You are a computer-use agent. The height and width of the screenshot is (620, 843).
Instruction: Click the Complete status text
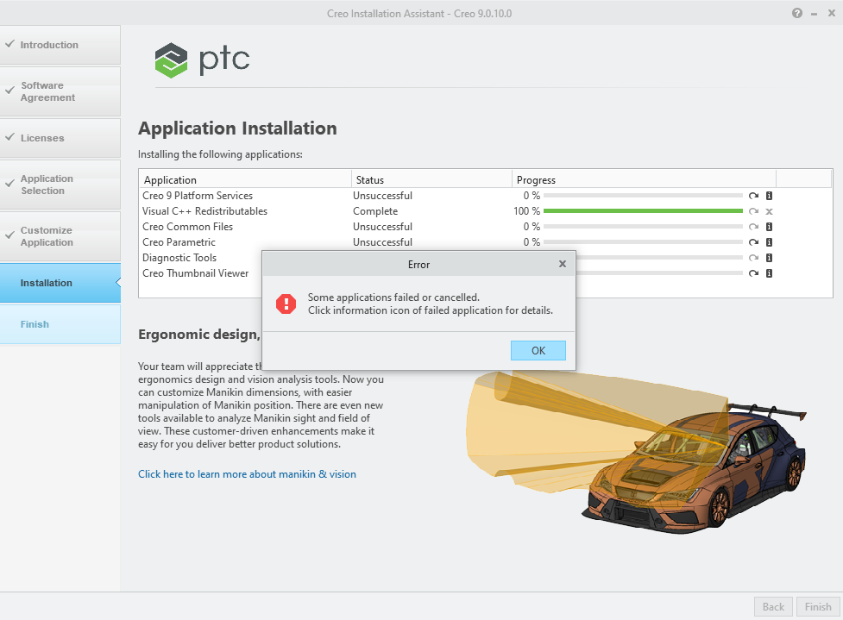[x=375, y=211]
